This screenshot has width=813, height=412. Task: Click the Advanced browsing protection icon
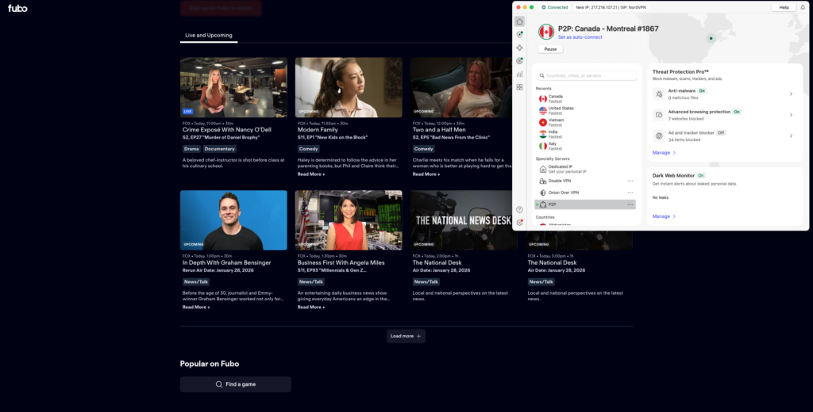click(x=659, y=115)
